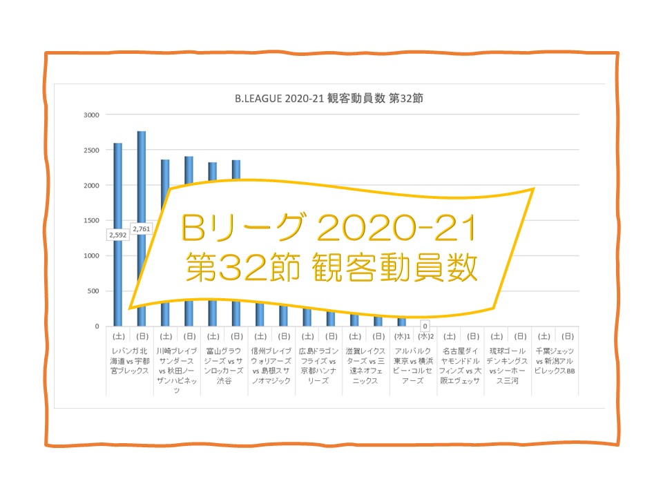Select category label アルバルク東京 vs 横浜ビー・コルセアーズ
Screen dimensions: 663x497
click(413, 366)
